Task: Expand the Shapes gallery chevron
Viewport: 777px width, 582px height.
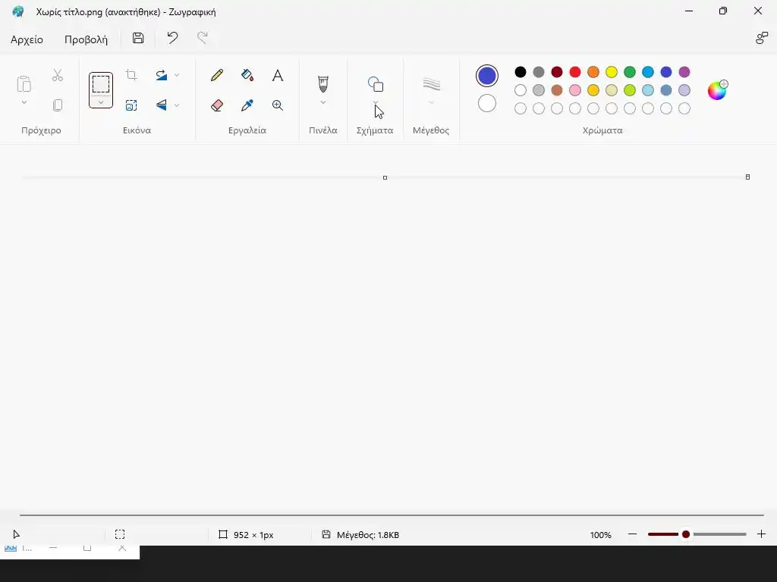Action: (x=375, y=102)
